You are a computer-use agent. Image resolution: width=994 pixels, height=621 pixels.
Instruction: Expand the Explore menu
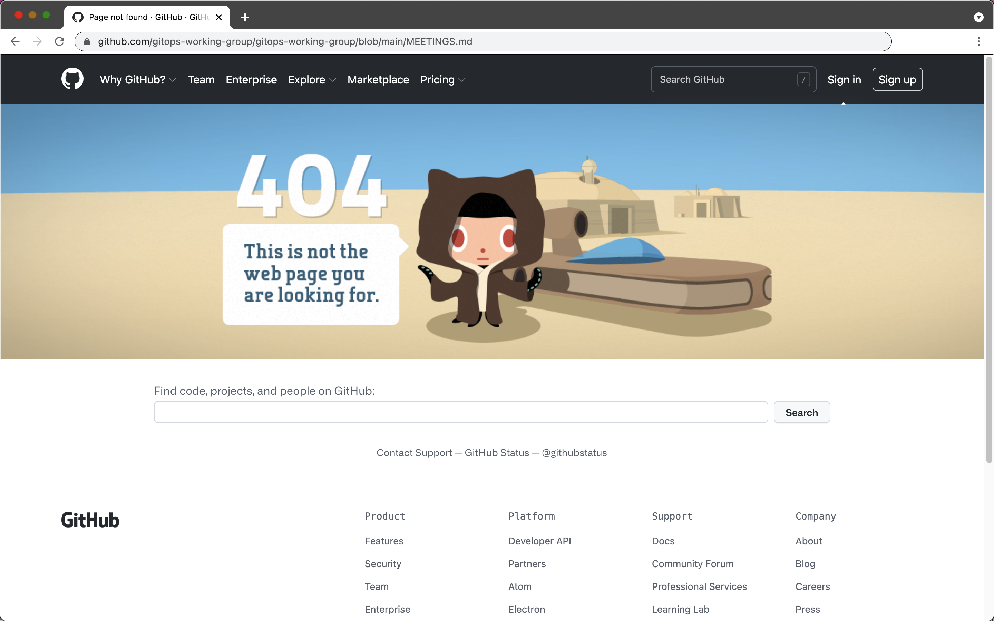312,80
